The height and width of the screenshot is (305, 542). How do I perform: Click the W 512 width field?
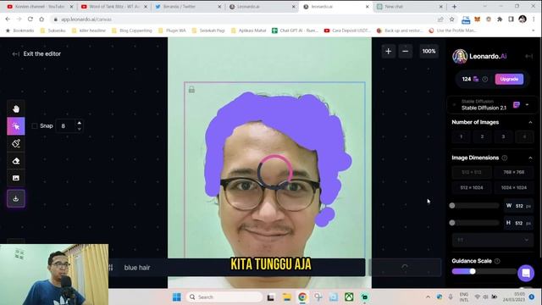pos(518,206)
